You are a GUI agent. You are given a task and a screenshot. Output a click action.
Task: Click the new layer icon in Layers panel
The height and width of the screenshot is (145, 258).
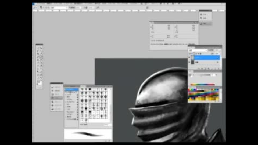[x=216, y=68]
